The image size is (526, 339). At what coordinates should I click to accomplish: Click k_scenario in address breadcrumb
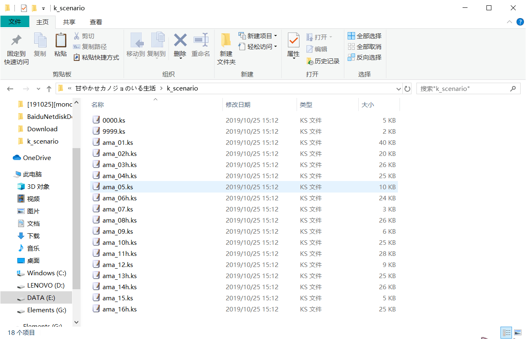pyautogui.click(x=182, y=88)
